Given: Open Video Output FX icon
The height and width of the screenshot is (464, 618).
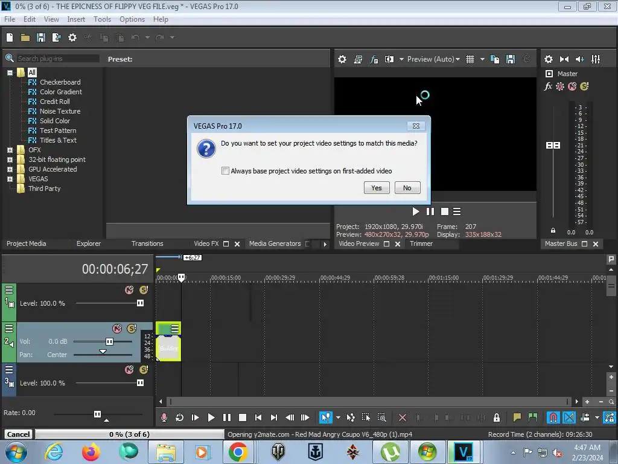Looking at the screenshot, I should (374, 59).
